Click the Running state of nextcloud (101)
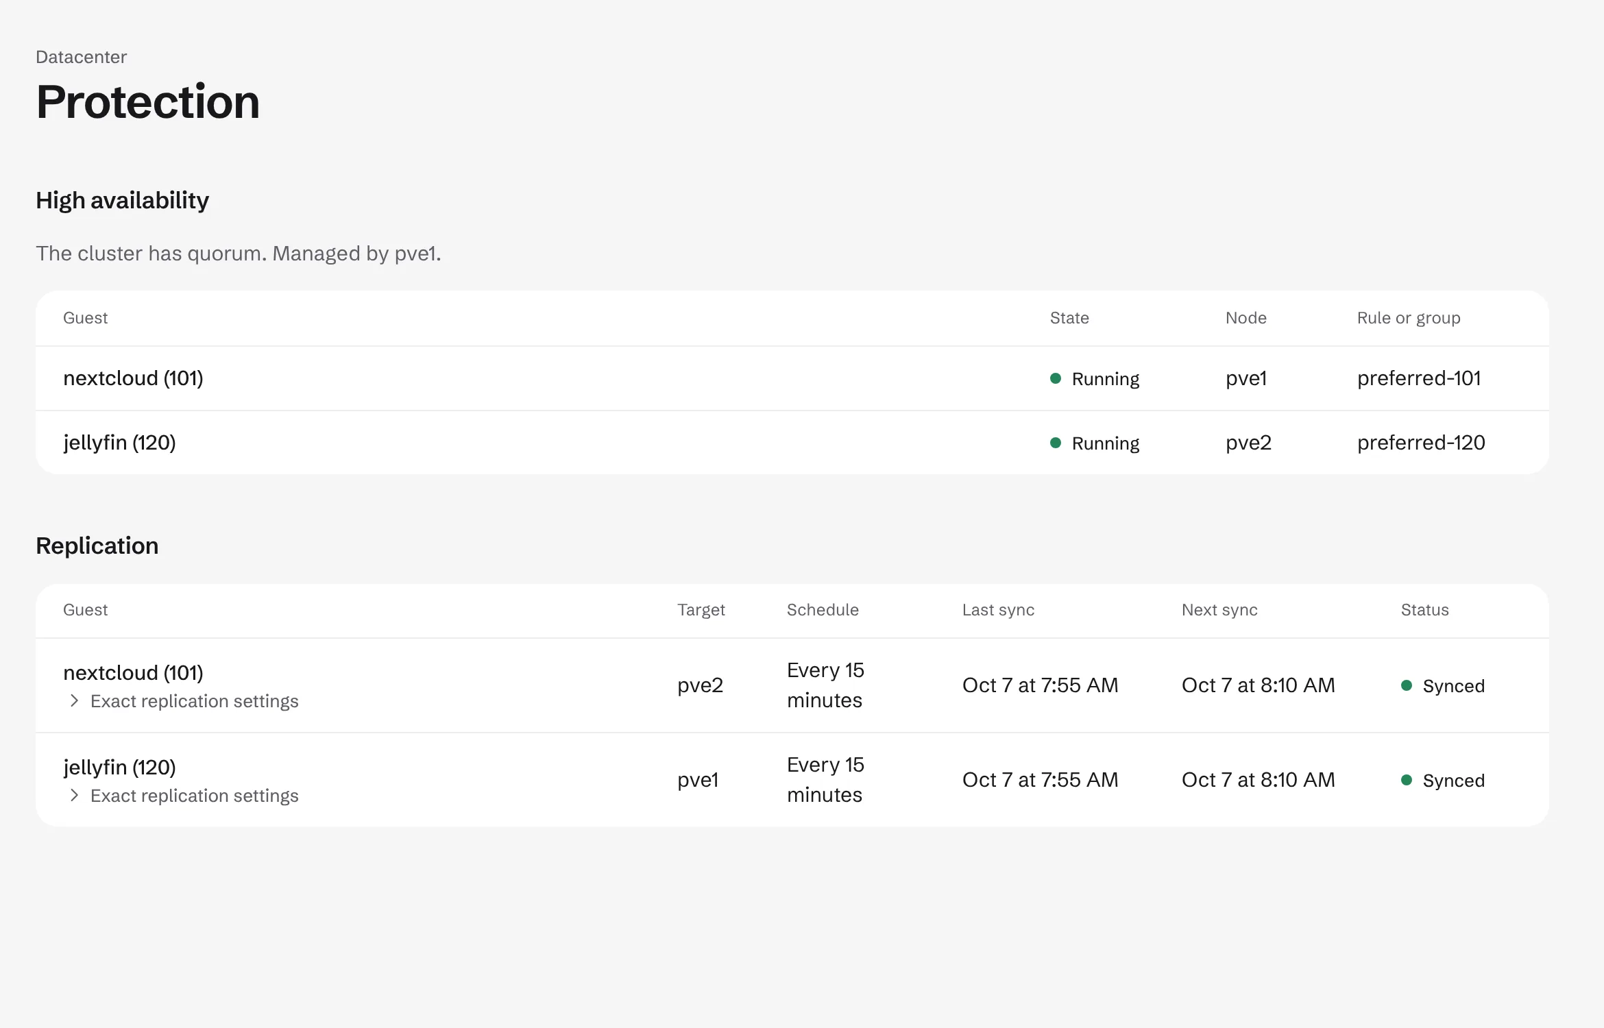This screenshot has width=1604, height=1028. [x=1095, y=378]
